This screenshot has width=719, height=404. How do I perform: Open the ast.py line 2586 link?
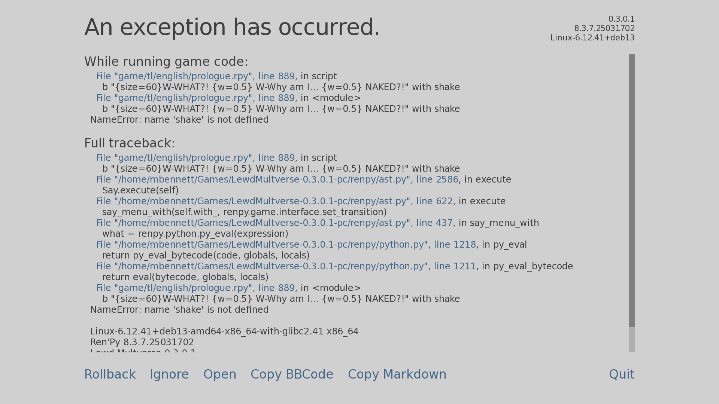277,180
